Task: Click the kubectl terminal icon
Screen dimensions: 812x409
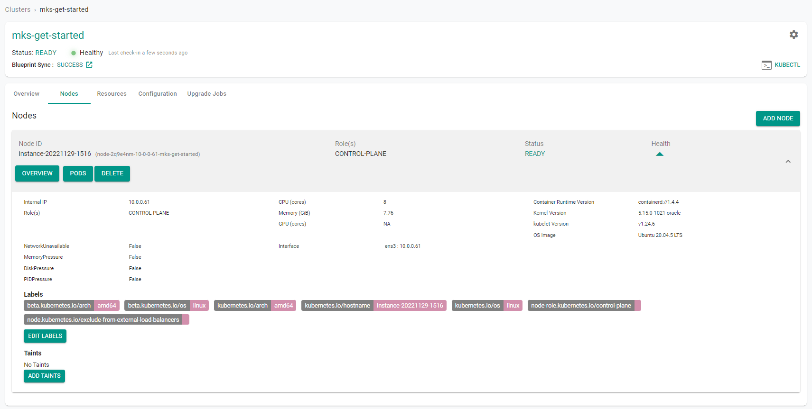Action: (x=766, y=65)
